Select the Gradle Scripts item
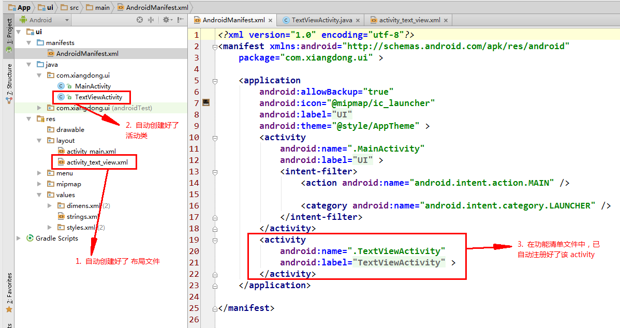The height and width of the screenshot is (328, 620). (56, 238)
